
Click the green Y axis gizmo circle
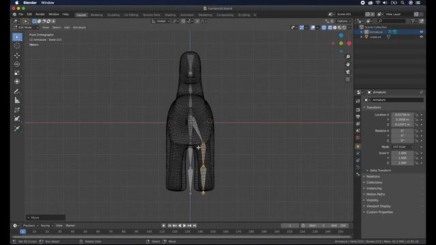tap(341, 44)
